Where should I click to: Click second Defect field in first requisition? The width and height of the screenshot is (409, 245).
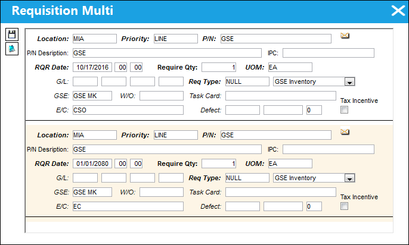coord(283,110)
